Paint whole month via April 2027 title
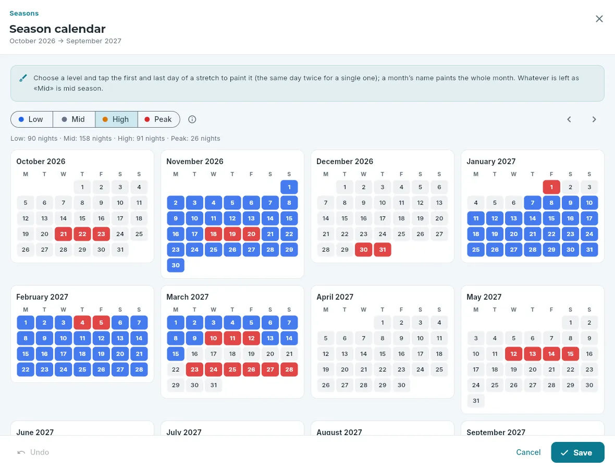Viewport: 615px width, 469px height. tap(335, 297)
